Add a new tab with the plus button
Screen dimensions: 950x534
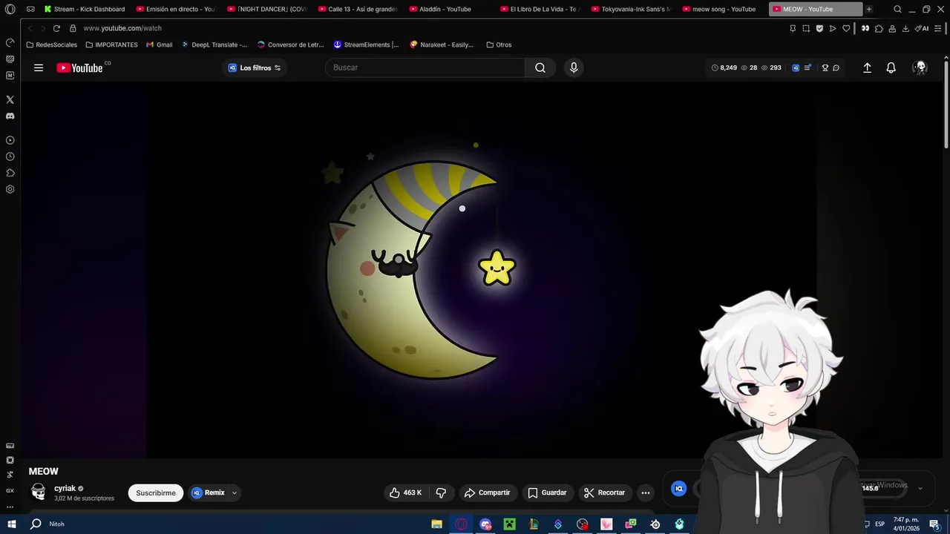point(869,9)
